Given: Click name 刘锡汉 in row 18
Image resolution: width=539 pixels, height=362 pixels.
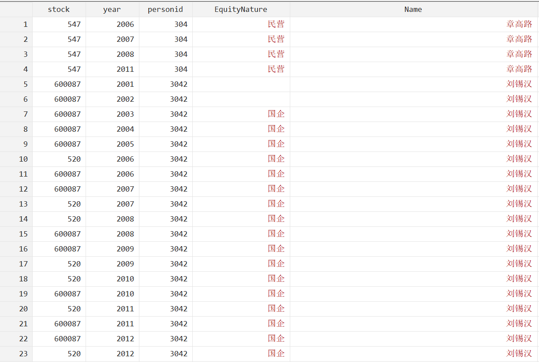Looking at the screenshot, I should 519,279.
